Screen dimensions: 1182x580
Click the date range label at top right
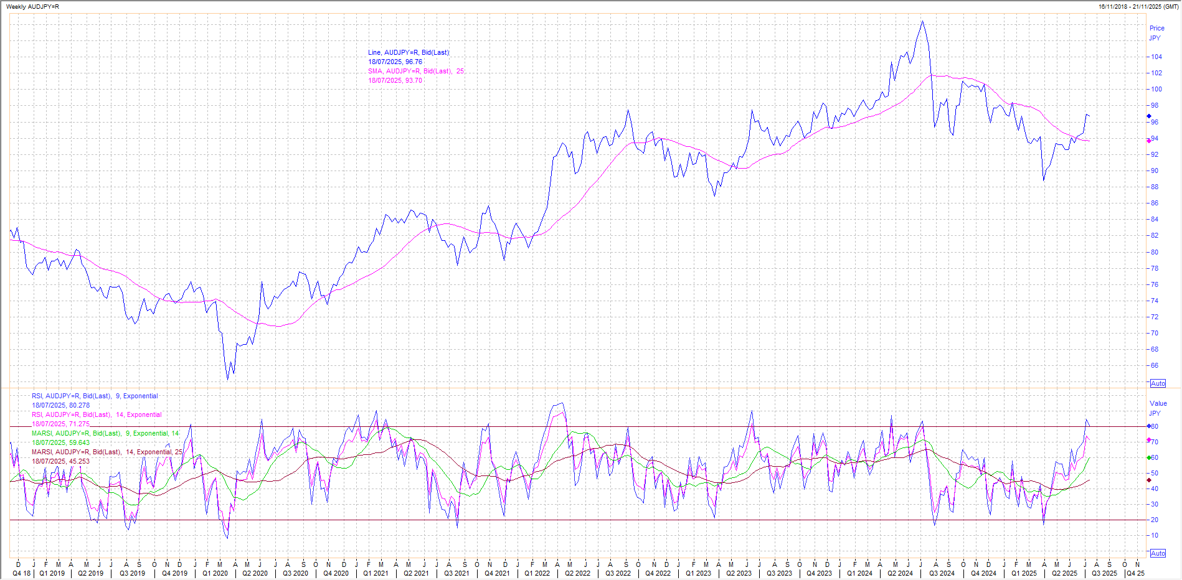point(1138,7)
